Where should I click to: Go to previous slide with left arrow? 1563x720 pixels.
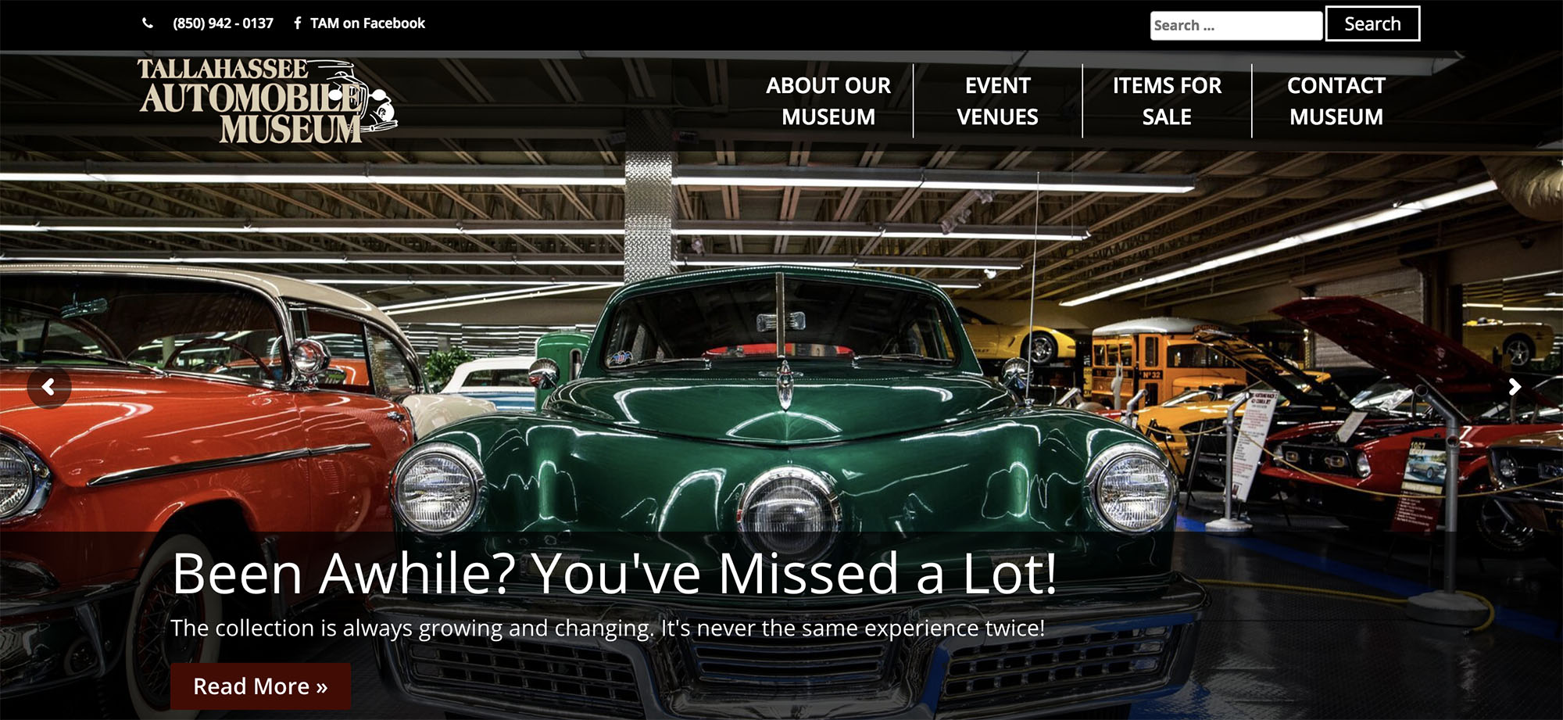(48, 386)
